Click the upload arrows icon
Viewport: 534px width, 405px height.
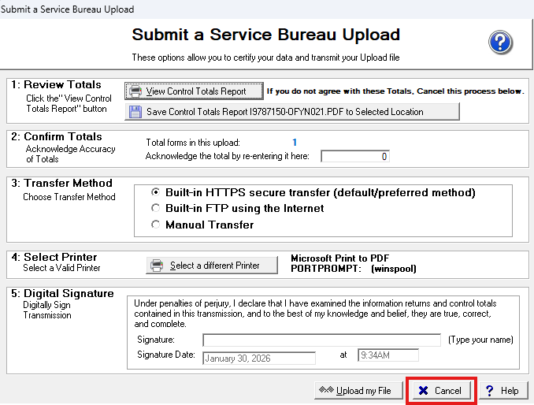[x=326, y=391]
